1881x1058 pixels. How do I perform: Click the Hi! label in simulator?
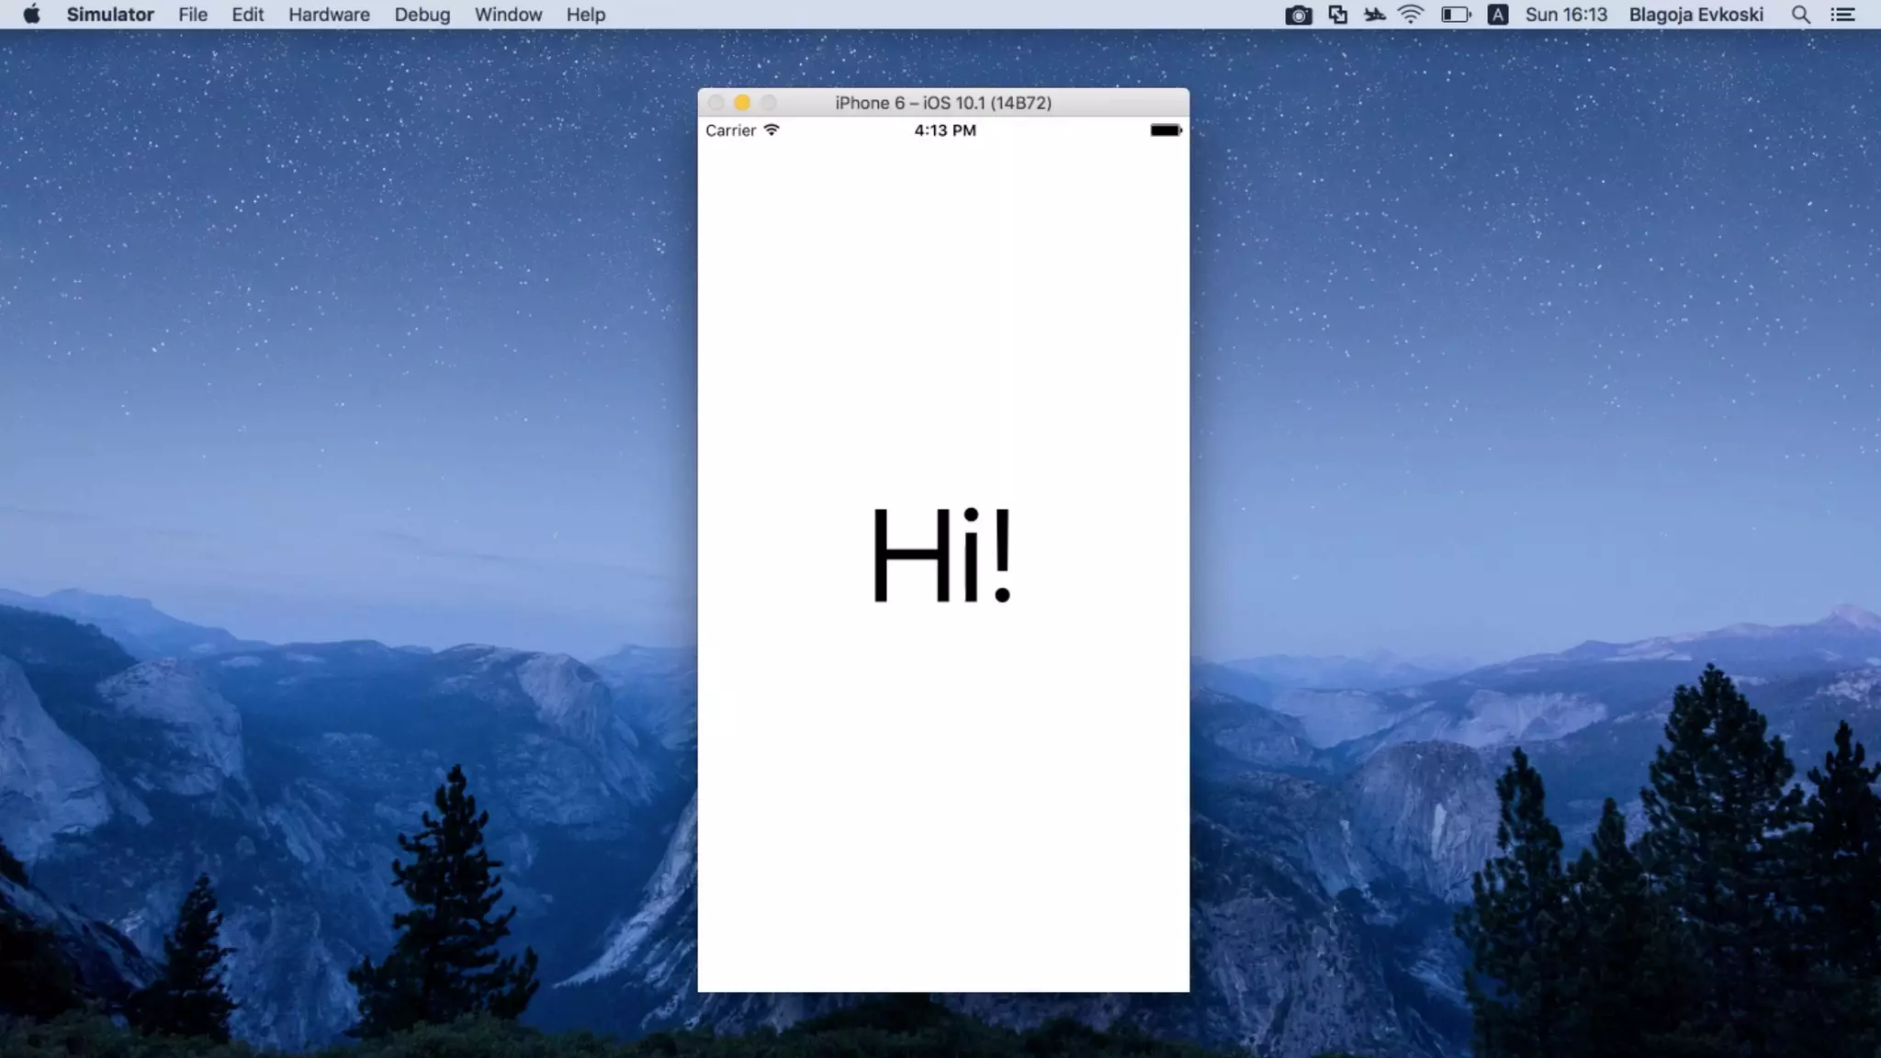(942, 556)
